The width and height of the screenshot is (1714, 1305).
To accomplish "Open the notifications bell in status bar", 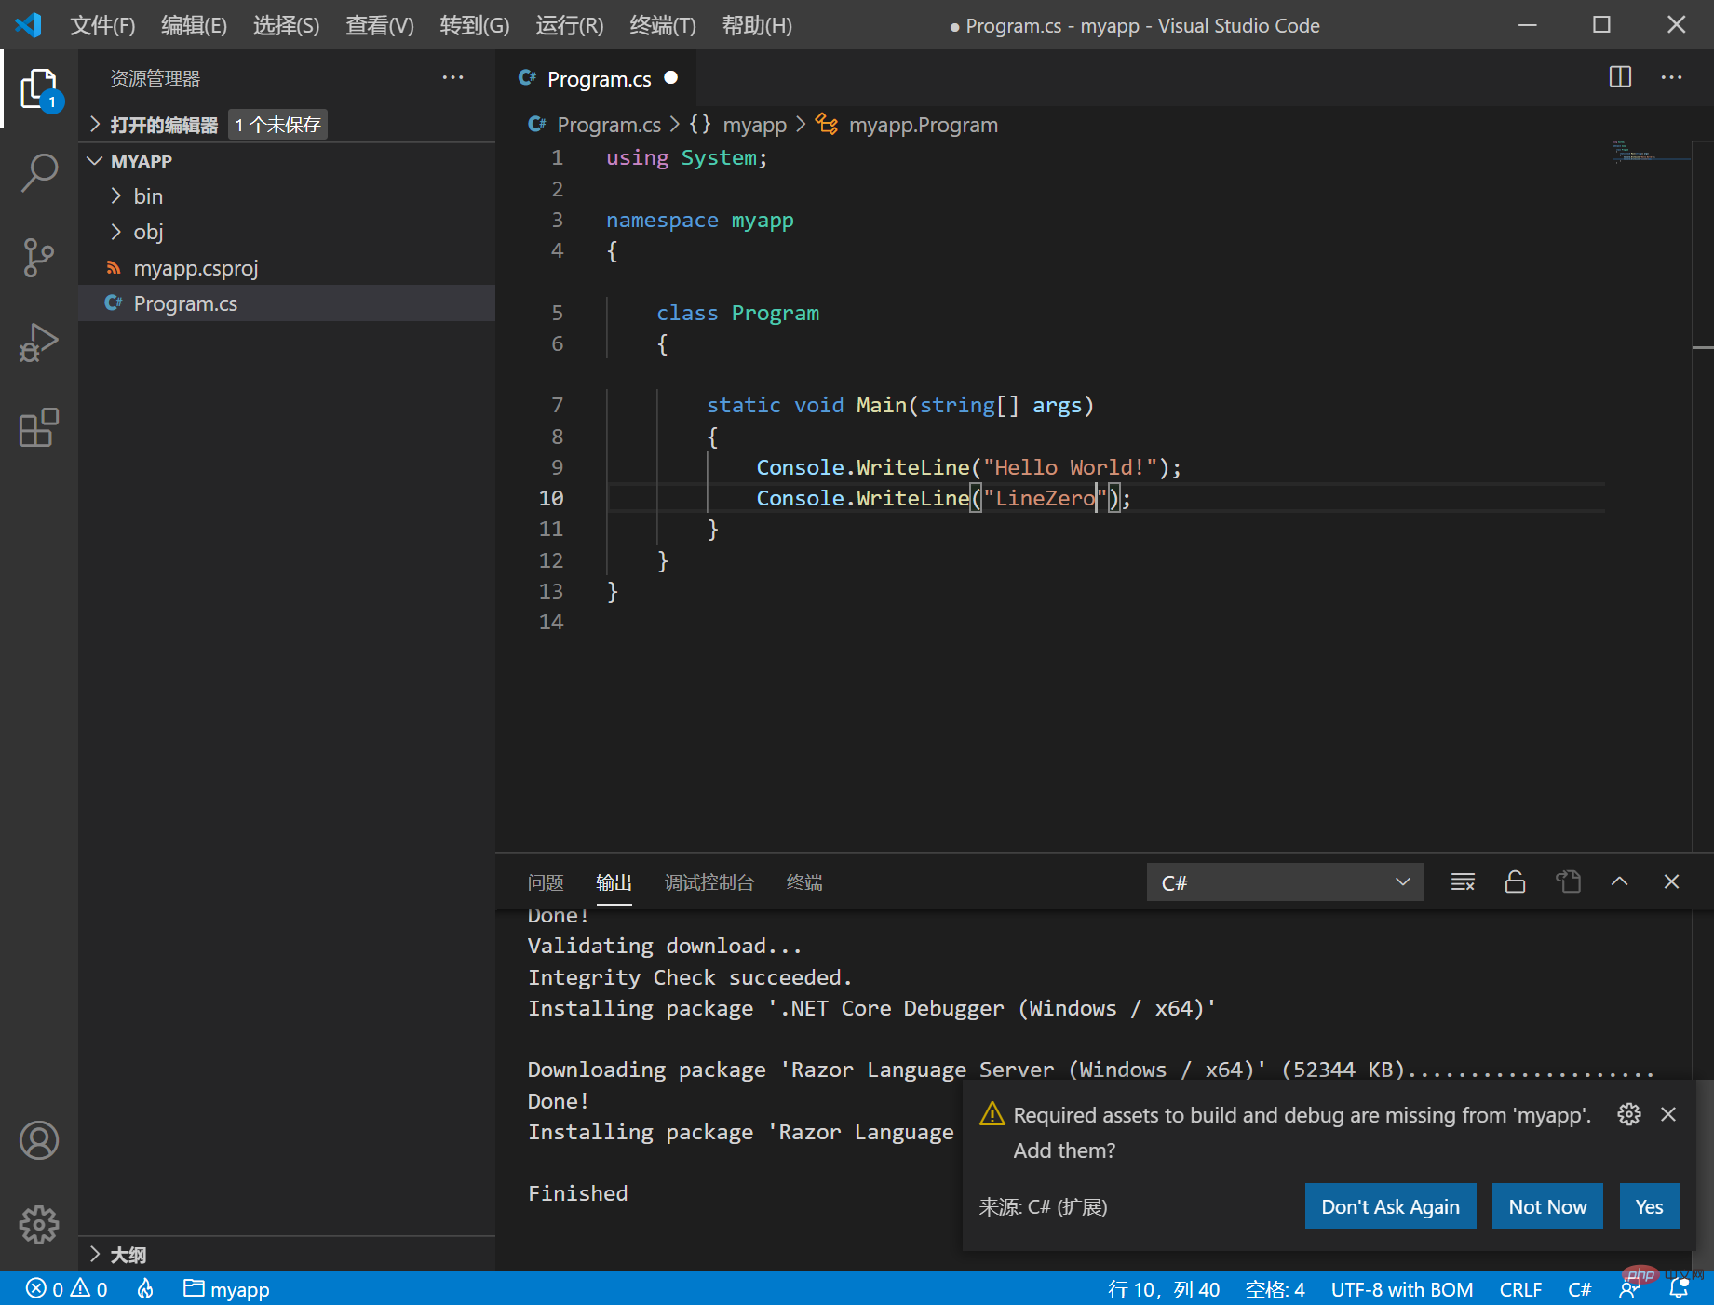I will tap(1683, 1289).
